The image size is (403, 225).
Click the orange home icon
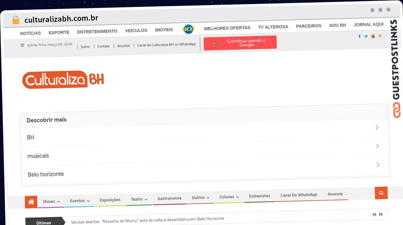coord(31,202)
